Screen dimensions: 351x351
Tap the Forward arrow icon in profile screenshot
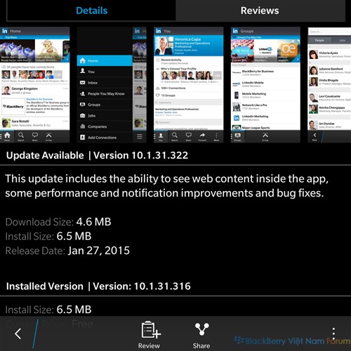point(202,136)
